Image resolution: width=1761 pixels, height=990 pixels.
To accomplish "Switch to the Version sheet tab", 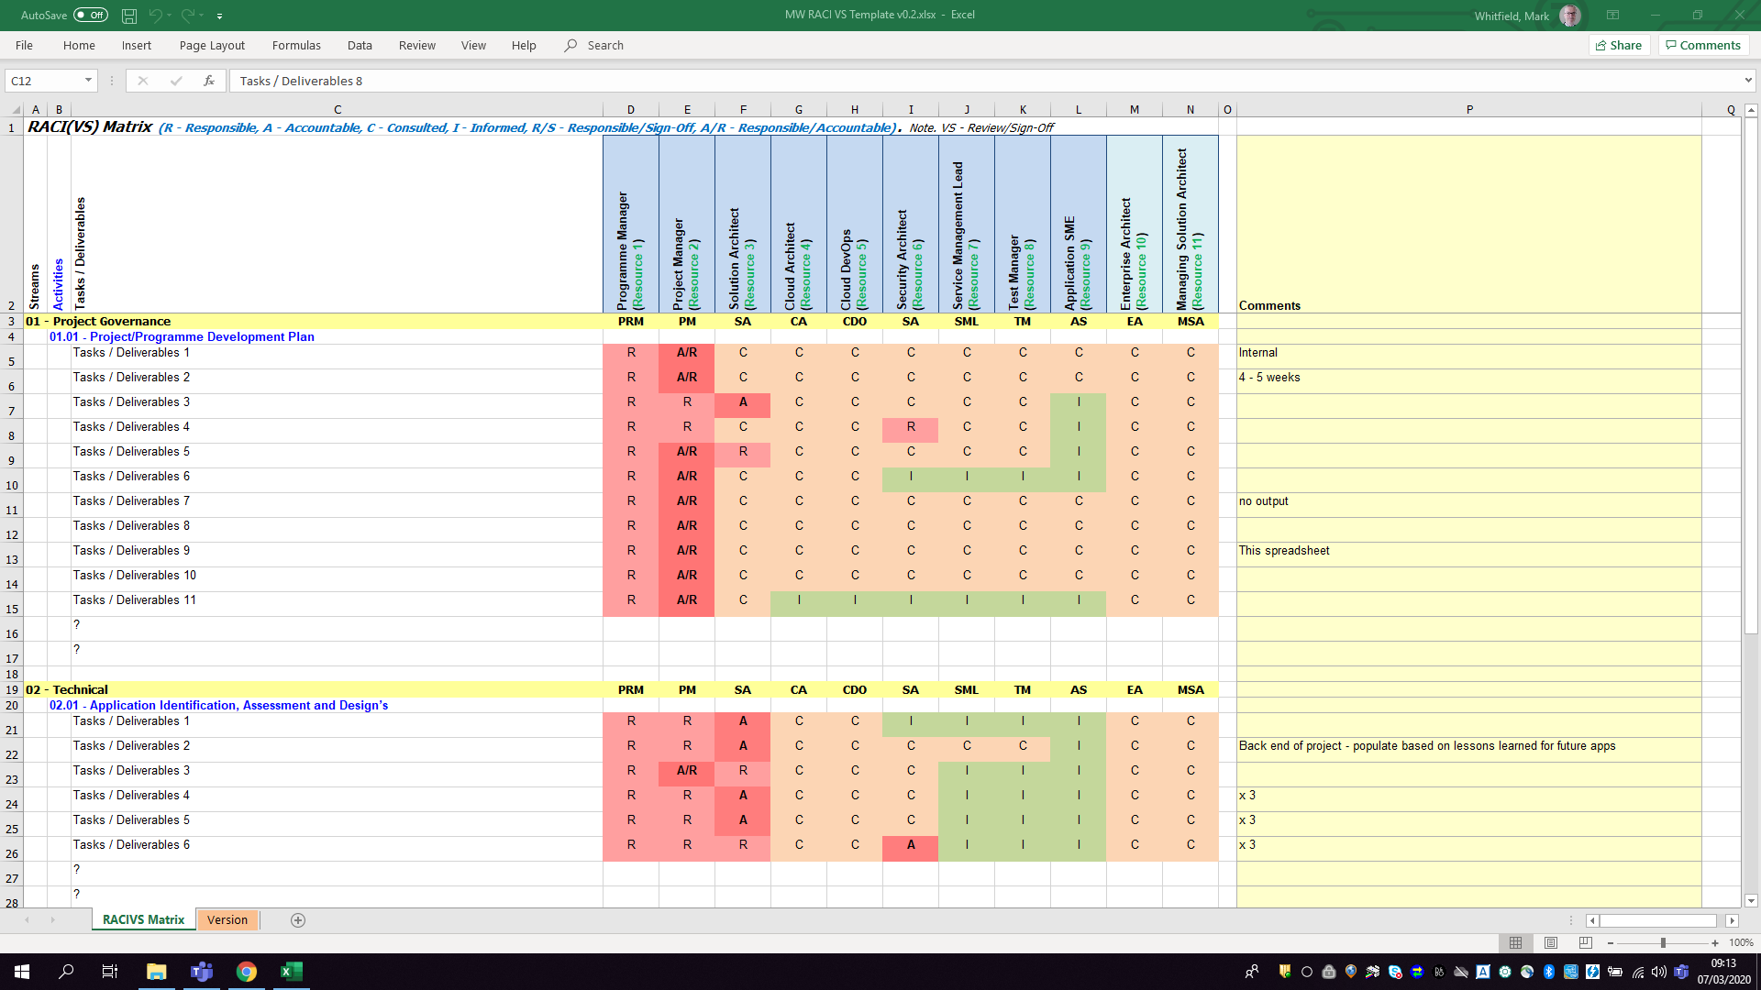I will point(227,920).
